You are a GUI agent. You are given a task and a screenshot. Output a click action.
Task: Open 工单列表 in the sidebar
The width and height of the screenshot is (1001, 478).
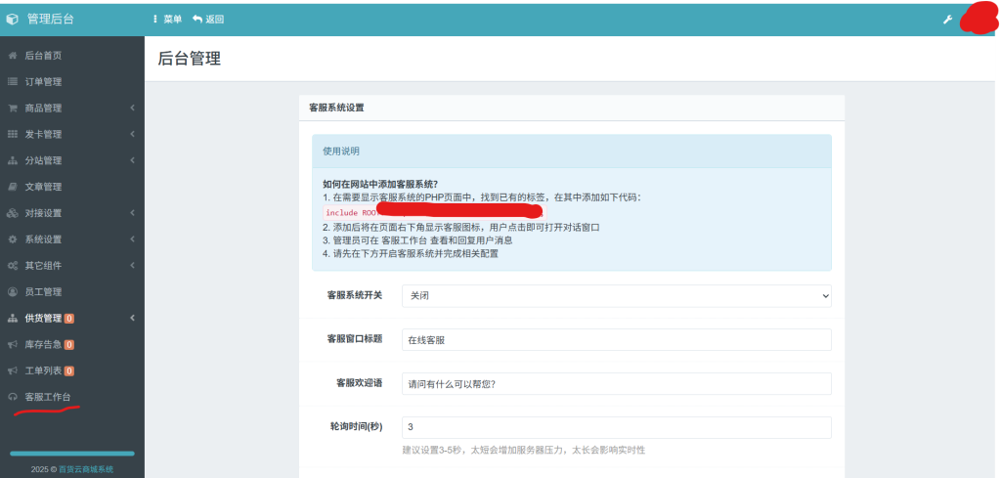tap(43, 370)
